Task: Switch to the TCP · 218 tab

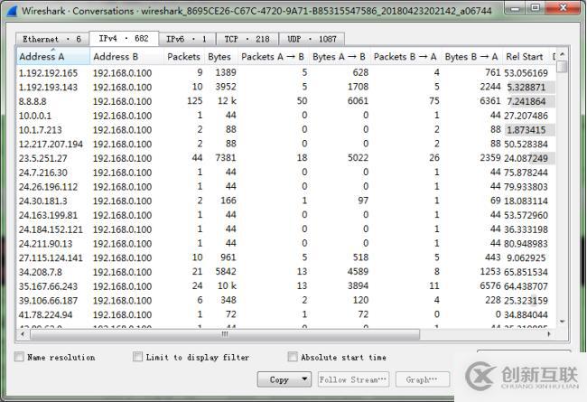Action: (247, 39)
